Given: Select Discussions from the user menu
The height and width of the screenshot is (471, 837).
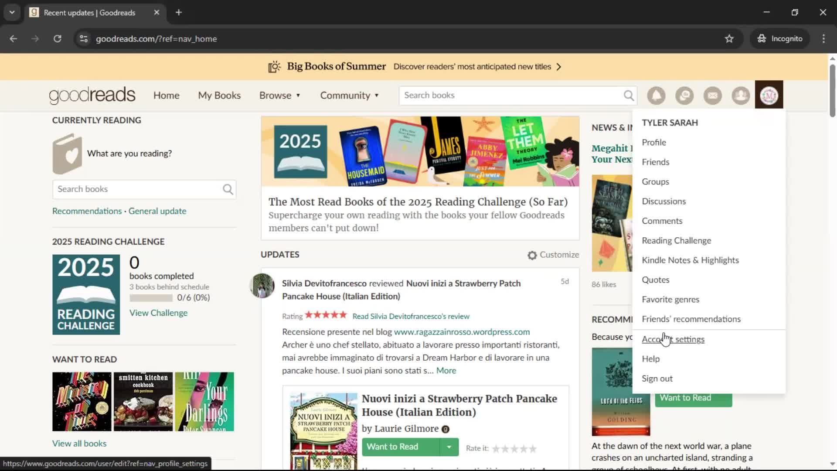Looking at the screenshot, I should [663, 201].
